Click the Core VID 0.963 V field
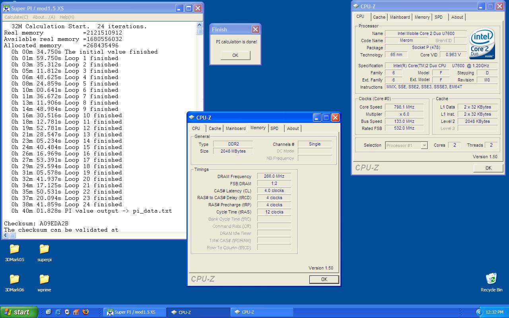This screenshot has height=318, width=509. [x=453, y=55]
